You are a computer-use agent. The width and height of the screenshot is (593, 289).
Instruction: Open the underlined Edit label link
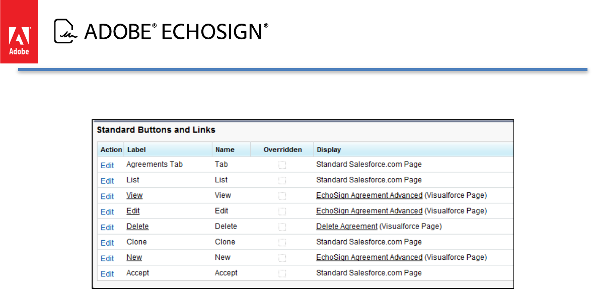point(133,210)
